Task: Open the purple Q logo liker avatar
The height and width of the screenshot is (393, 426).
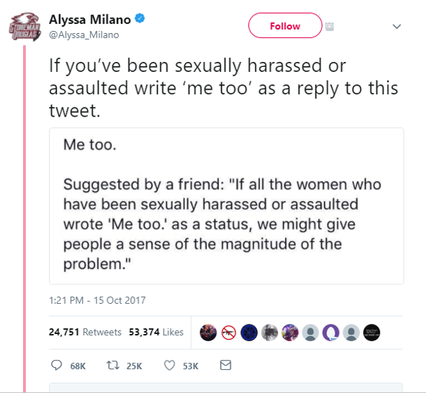Action: 331,333
